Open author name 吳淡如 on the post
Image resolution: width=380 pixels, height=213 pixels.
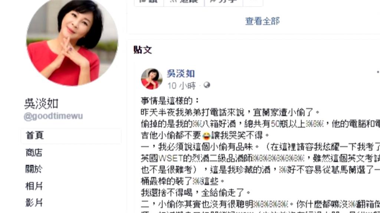(181, 74)
